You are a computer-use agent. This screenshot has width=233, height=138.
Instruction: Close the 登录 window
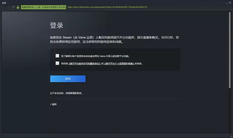(x=230, y=3)
